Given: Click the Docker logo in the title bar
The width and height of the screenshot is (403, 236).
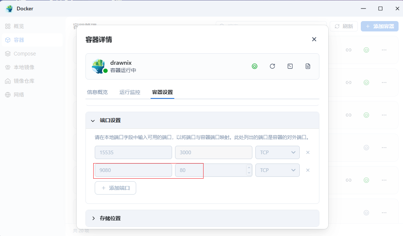Looking at the screenshot, I should coord(10,9).
